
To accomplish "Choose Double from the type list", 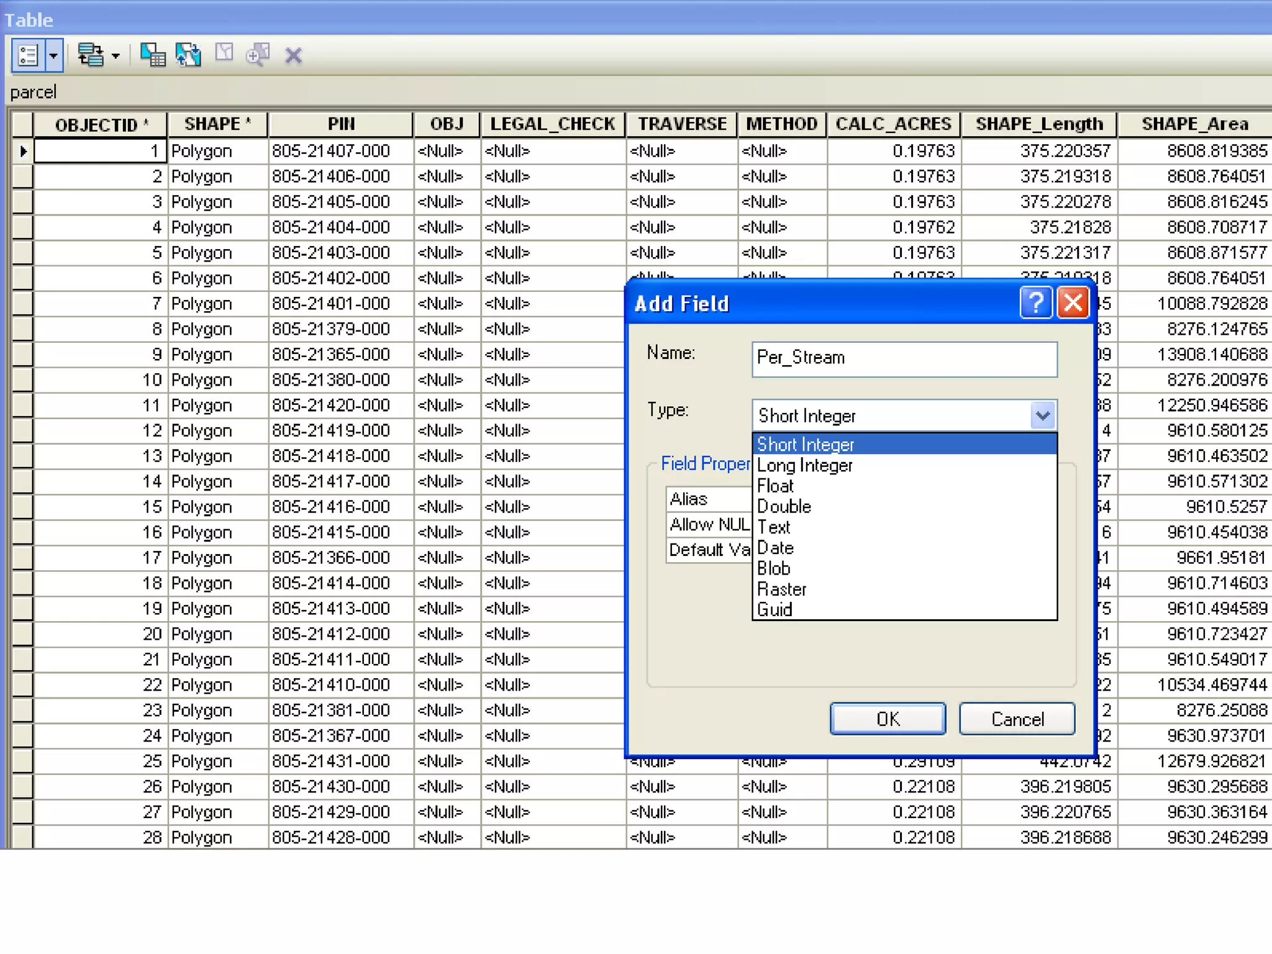I will click(x=784, y=506).
